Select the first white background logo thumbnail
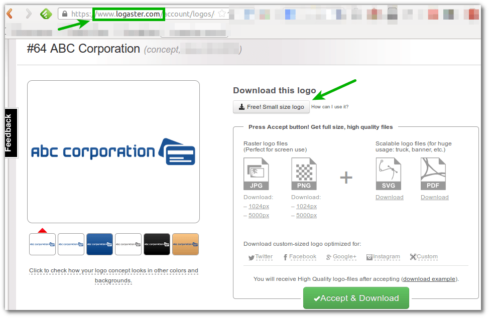 (x=42, y=244)
